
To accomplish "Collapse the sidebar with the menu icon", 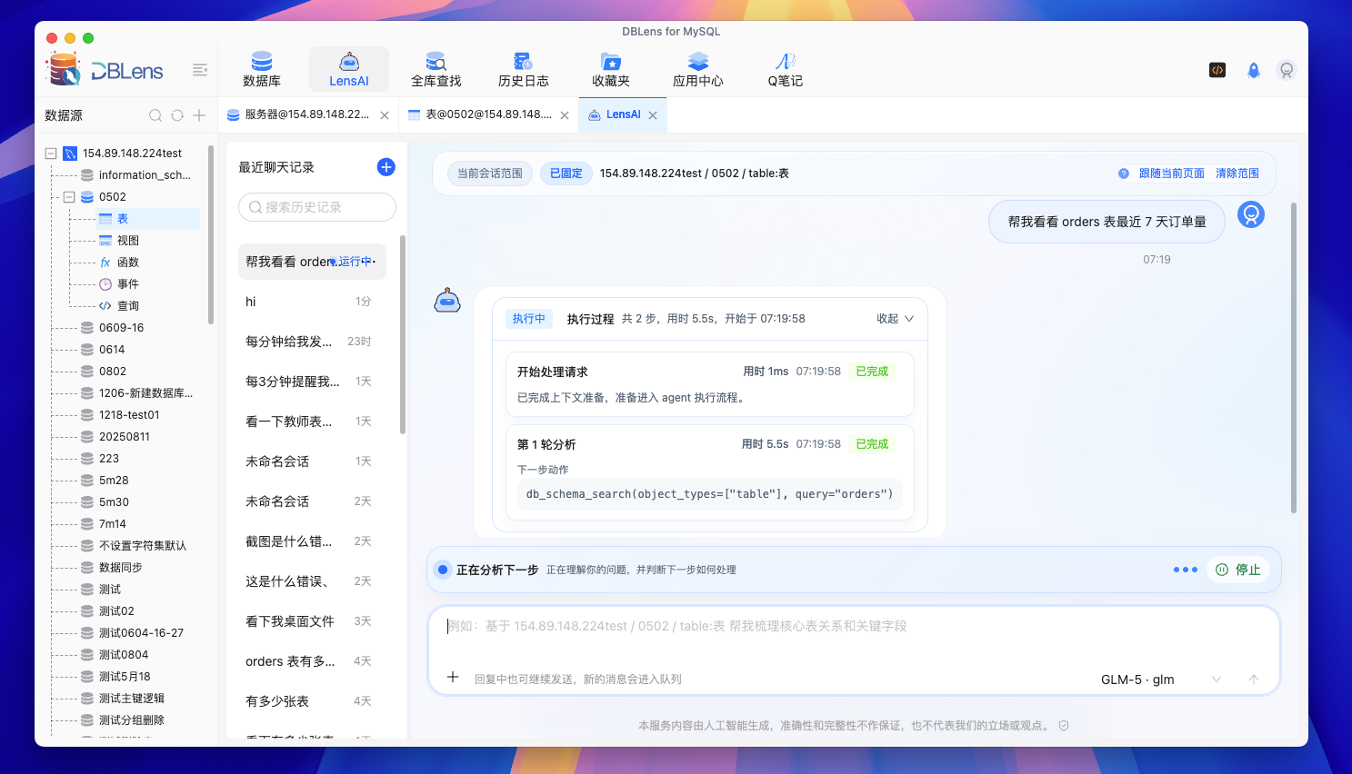I will (x=200, y=70).
